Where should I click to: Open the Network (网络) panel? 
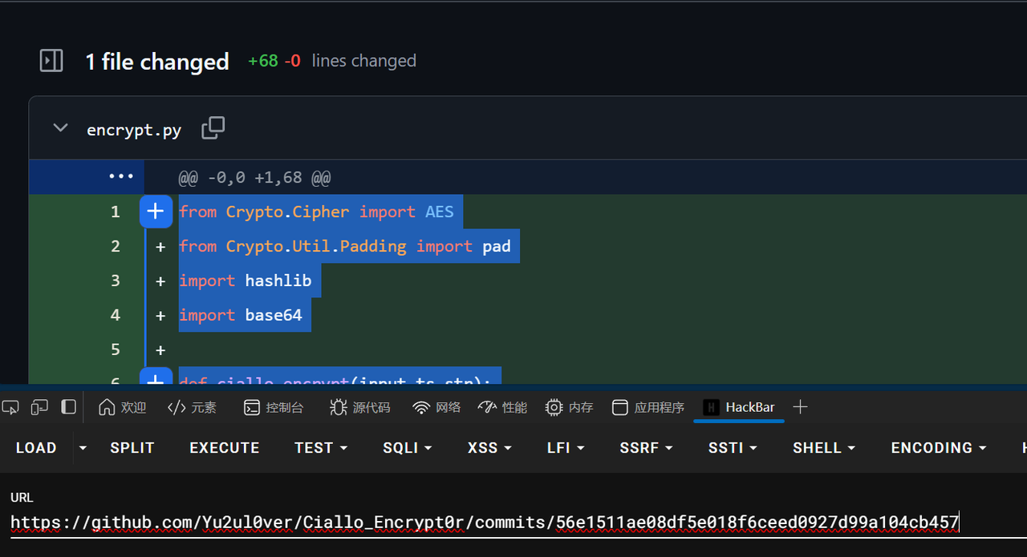point(436,407)
